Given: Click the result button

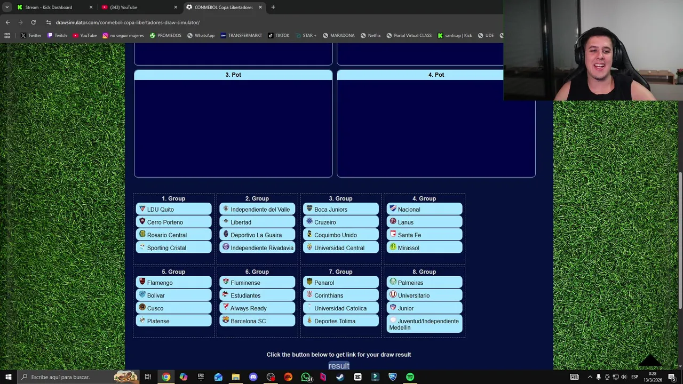Looking at the screenshot, I should pos(339,366).
